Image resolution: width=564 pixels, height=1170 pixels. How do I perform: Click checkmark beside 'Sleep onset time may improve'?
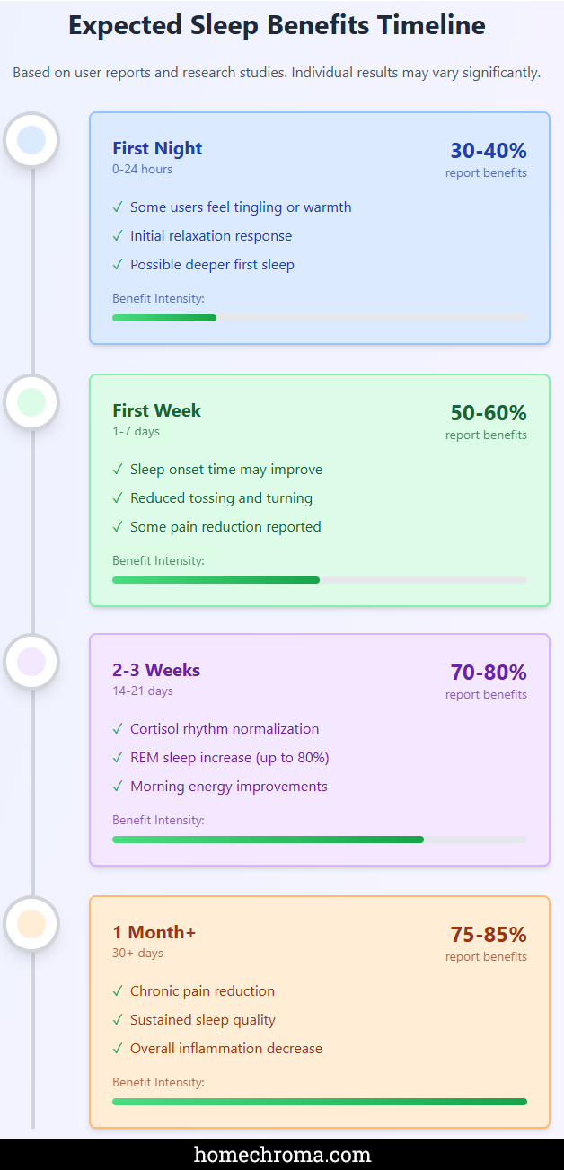pos(118,470)
